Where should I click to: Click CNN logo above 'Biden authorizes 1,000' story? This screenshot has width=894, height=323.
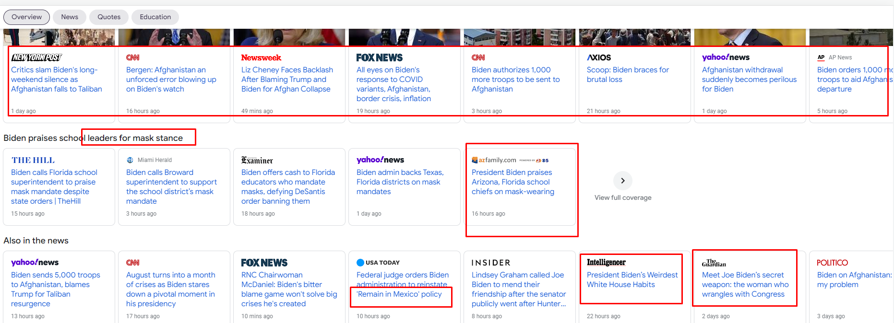click(x=478, y=58)
